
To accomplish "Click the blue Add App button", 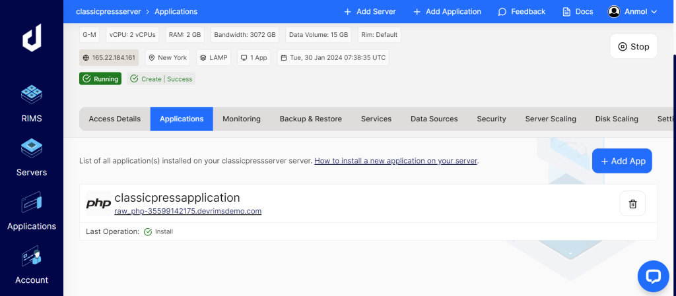I will [621, 161].
